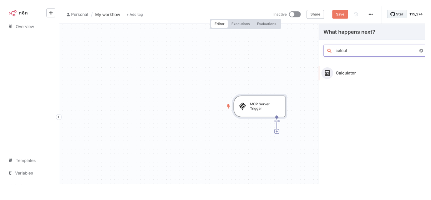Click the search magnifier icon

tap(329, 51)
